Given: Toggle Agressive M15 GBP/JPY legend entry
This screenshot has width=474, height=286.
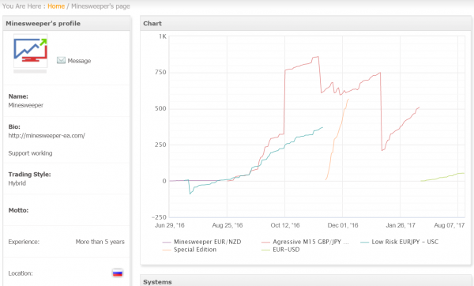Looking at the screenshot, I should tap(305, 242).
